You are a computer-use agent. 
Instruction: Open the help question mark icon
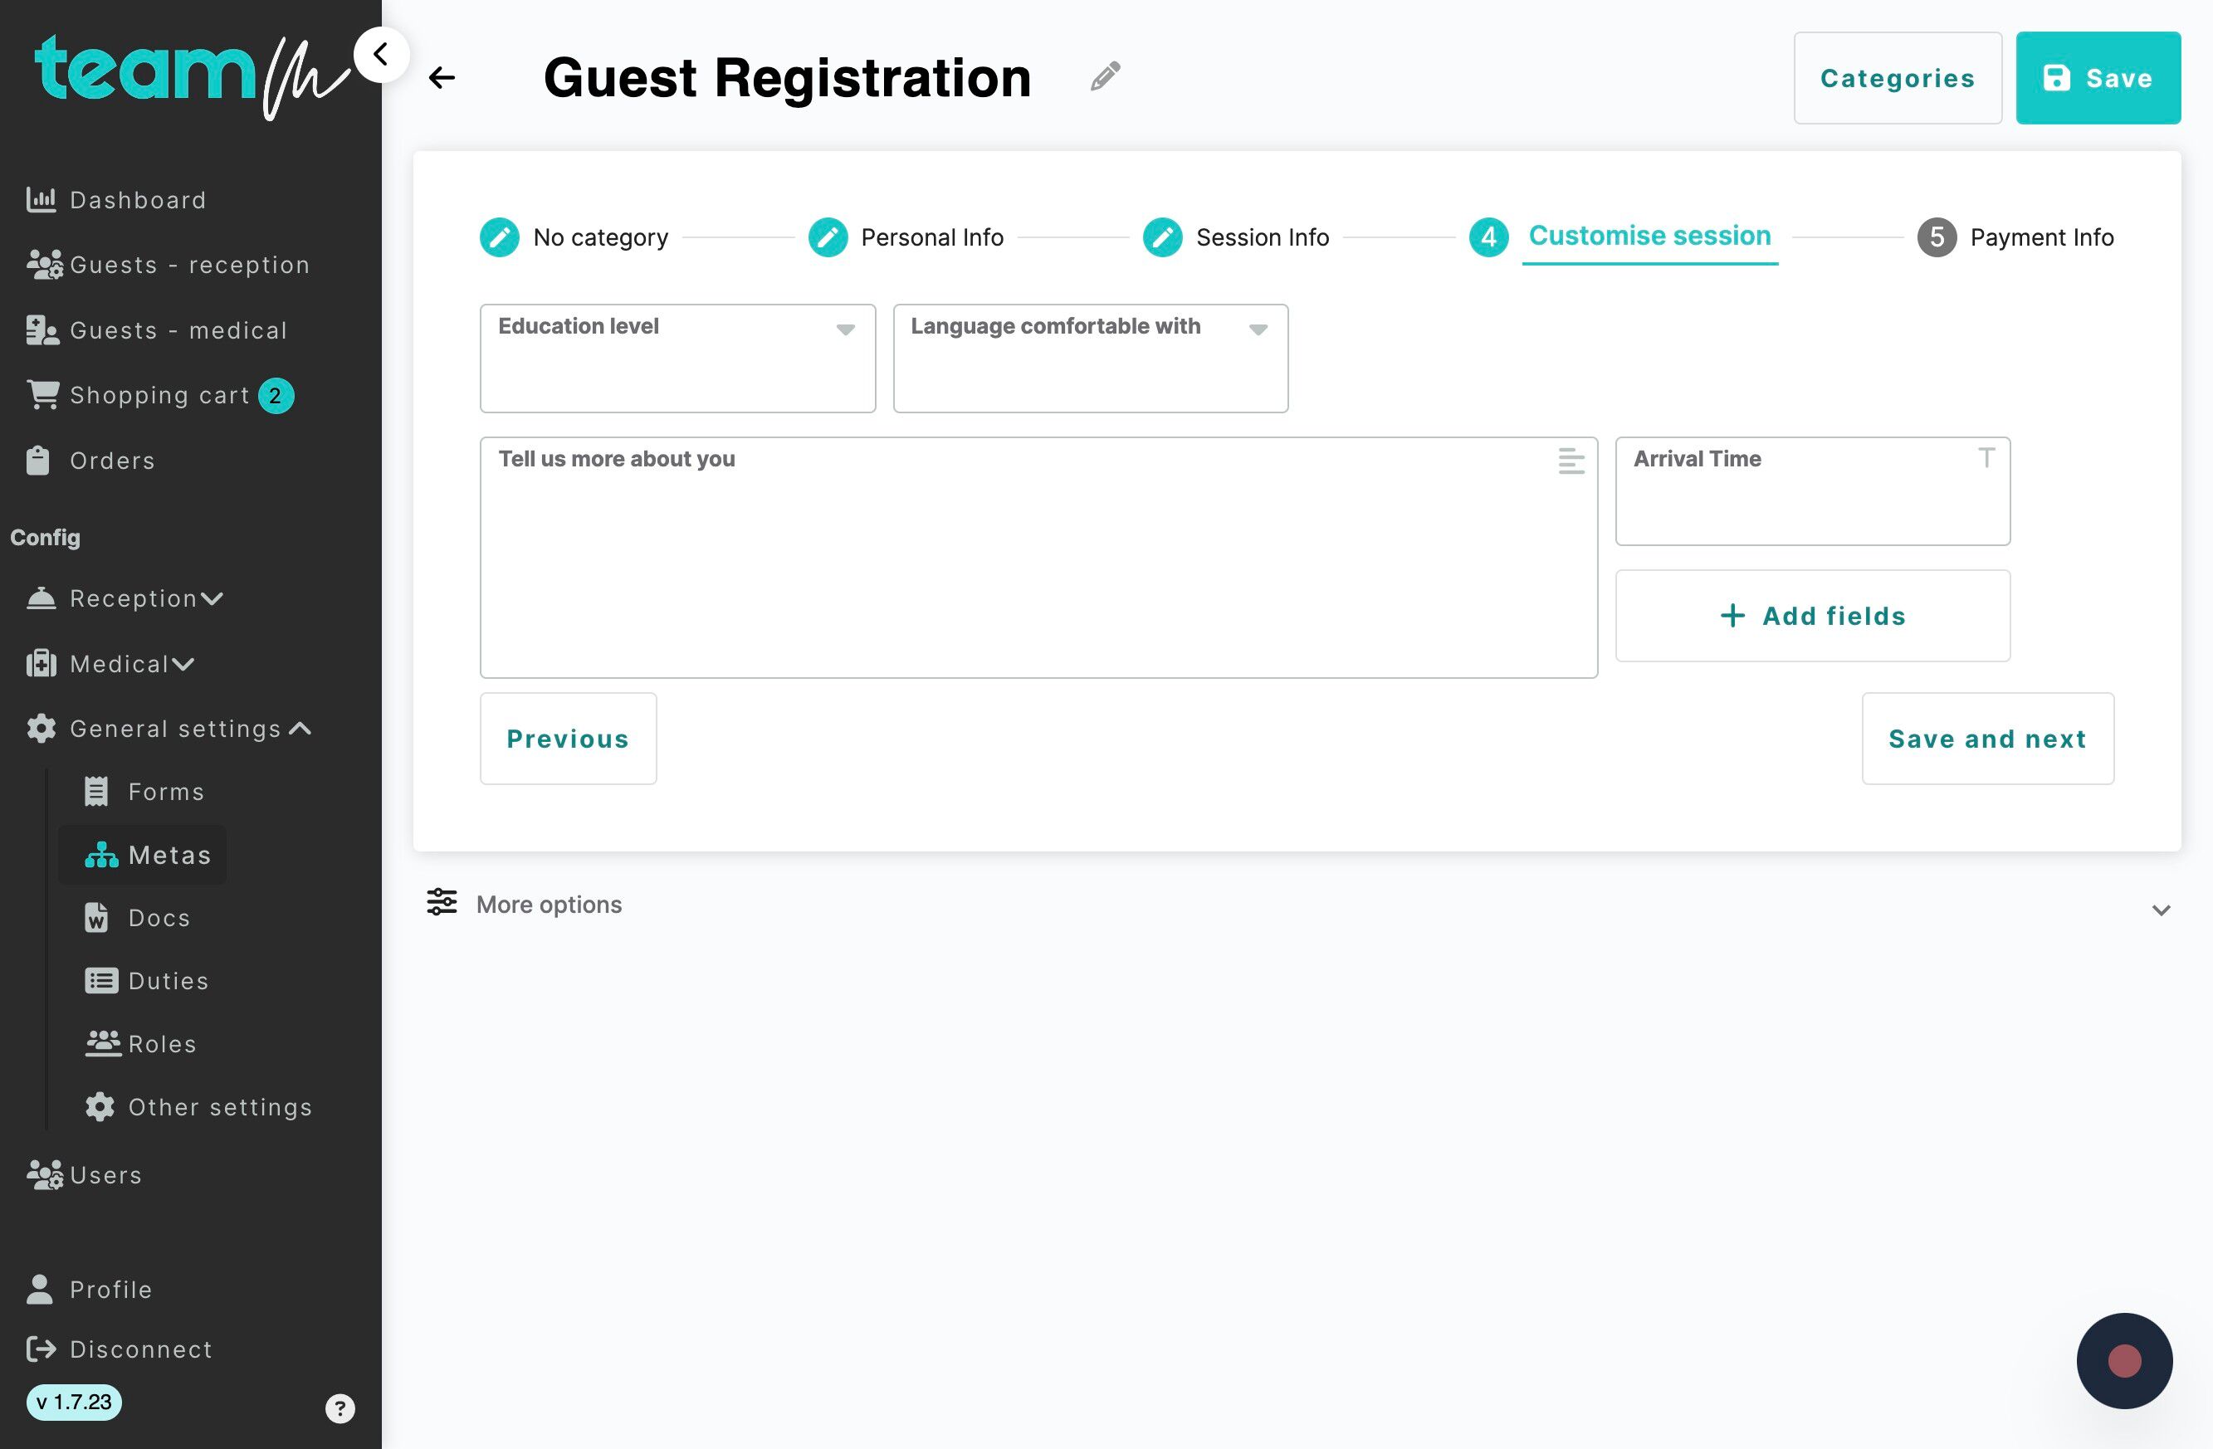(x=340, y=1408)
